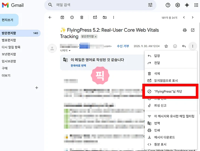Add emoji reaction
The width and height of the screenshot is (200, 151).
click(175, 46)
